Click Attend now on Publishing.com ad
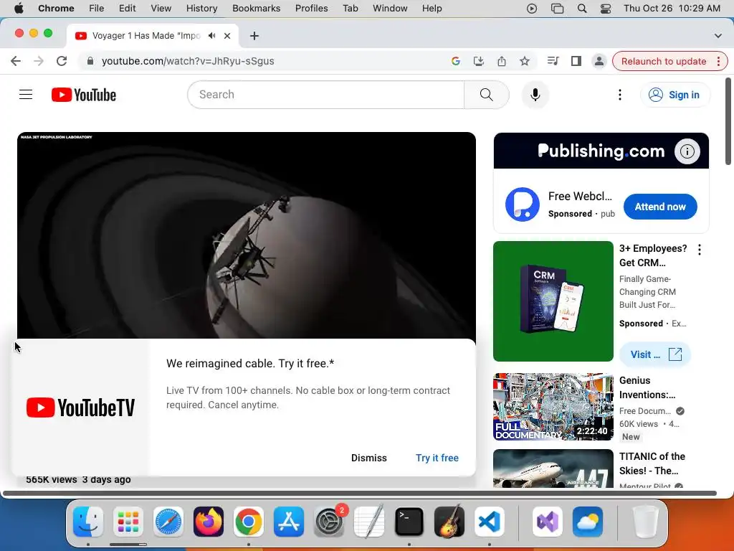Screen dimensions: 734x551 [x=660, y=207]
